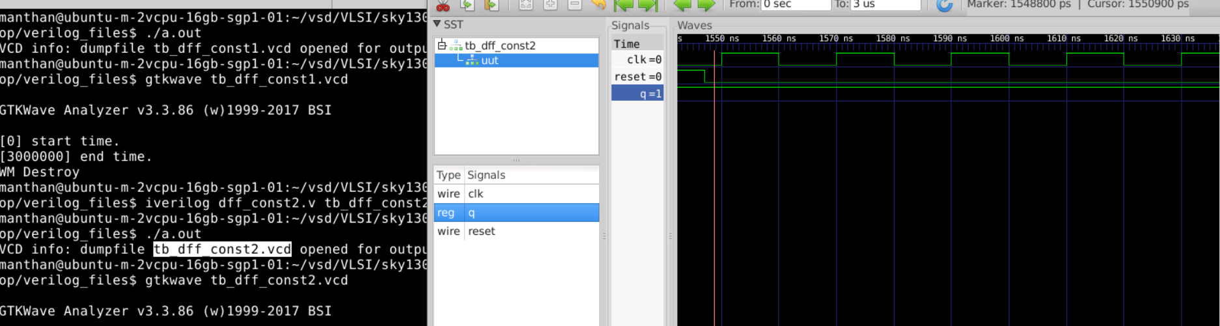Find next edge with right green arrow

tap(706, 5)
